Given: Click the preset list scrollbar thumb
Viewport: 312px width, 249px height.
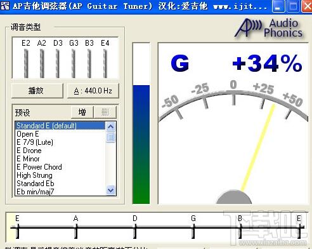Looking at the screenshot, I should pos(110,137).
